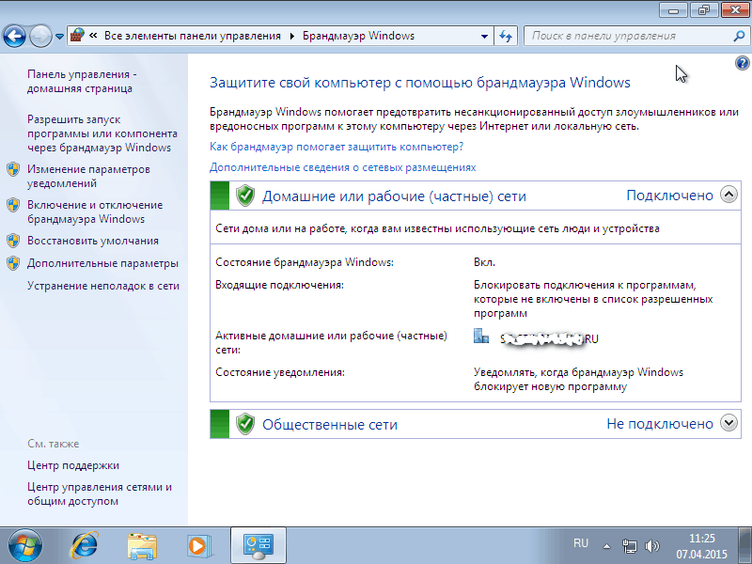The height and width of the screenshot is (564, 752).
Task: Click the Control Panel taskbar button
Action: [258, 545]
